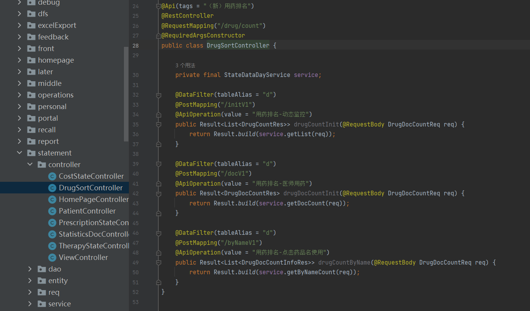Click the project tree vertical scrollbar

[126, 94]
